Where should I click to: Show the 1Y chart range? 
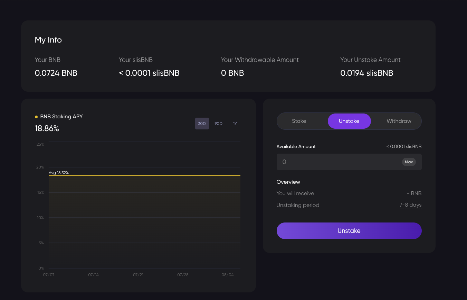pyautogui.click(x=235, y=124)
